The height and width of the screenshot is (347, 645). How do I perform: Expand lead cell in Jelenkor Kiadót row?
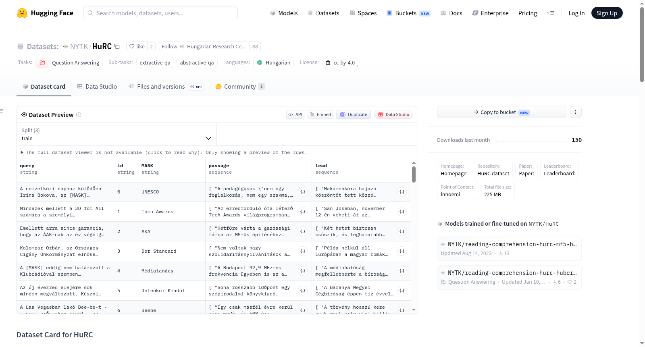point(402,291)
